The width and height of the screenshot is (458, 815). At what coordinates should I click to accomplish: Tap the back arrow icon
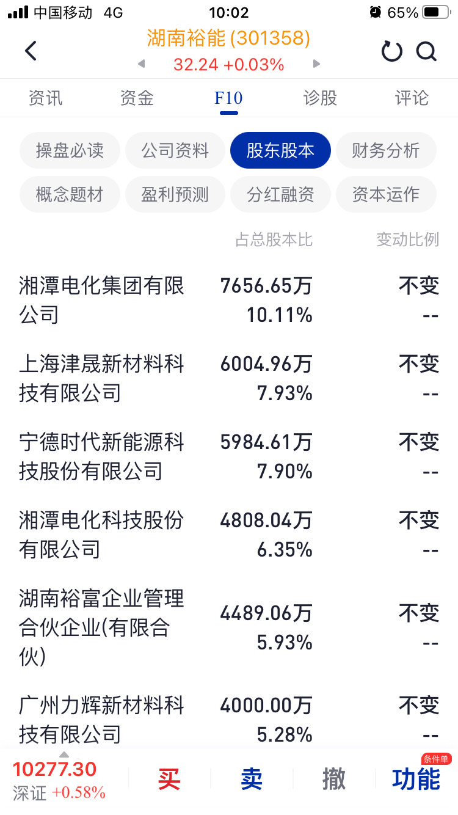tap(31, 51)
